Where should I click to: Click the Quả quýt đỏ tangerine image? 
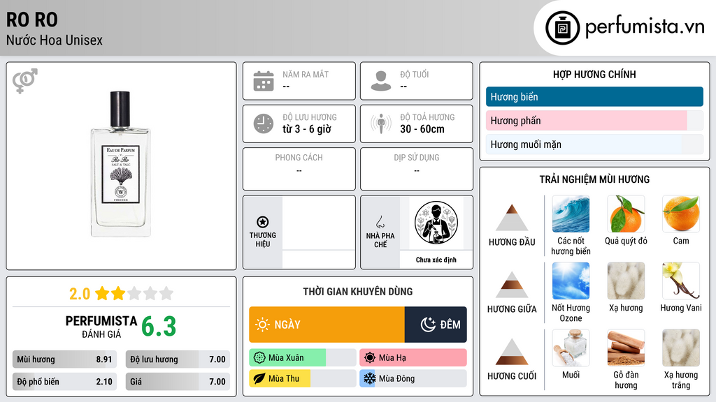click(626, 214)
